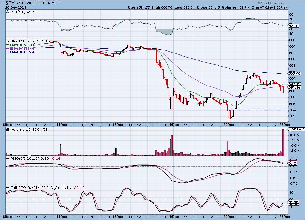The height and width of the screenshot is (220, 305).
Task: Click the EMA(50) 591.44 legend text
Action: click(x=22, y=49)
